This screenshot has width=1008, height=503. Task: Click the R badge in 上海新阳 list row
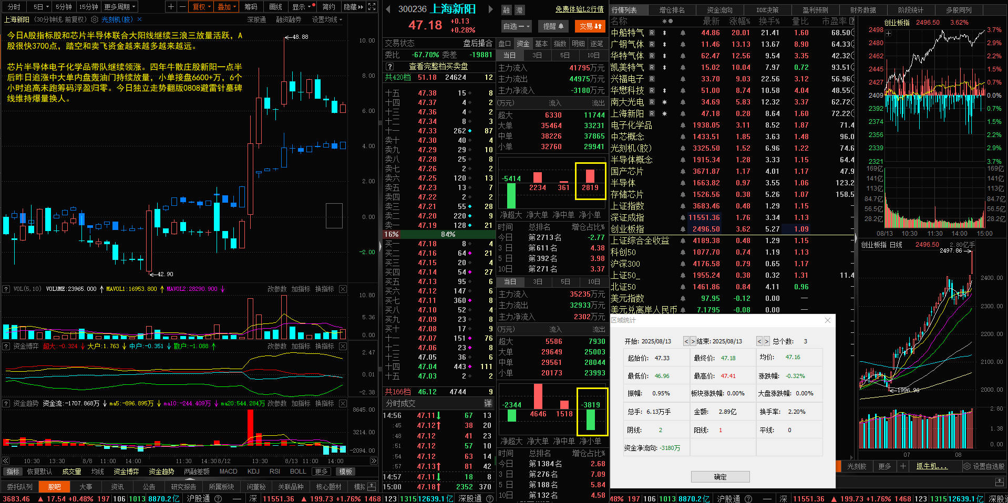(x=652, y=113)
